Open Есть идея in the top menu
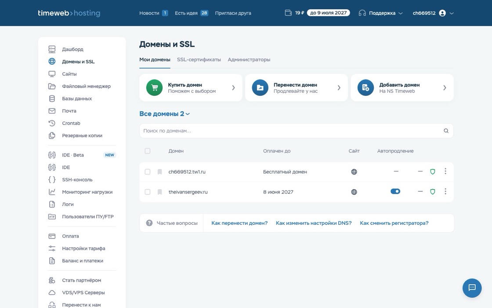 [192, 13]
